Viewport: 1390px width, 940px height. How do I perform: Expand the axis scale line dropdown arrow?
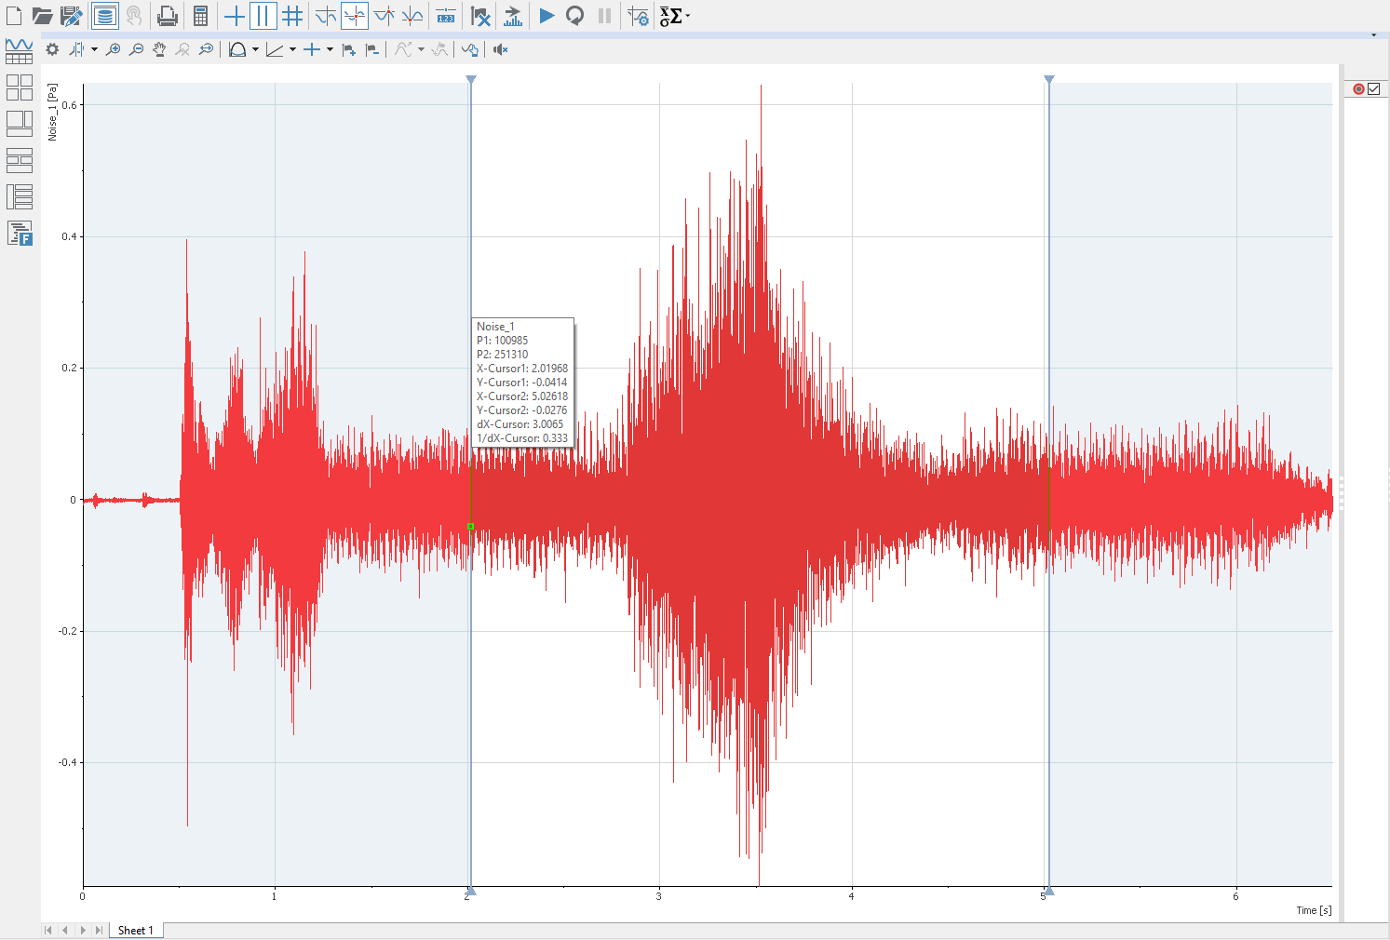292,50
